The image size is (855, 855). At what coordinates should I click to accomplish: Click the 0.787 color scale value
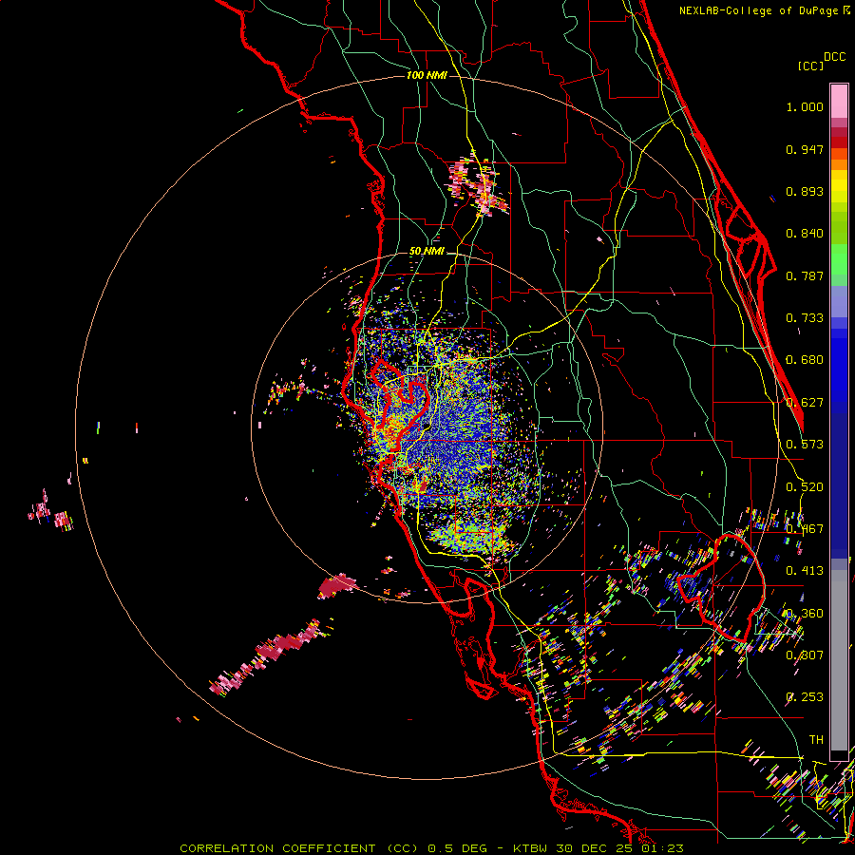tap(805, 275)
